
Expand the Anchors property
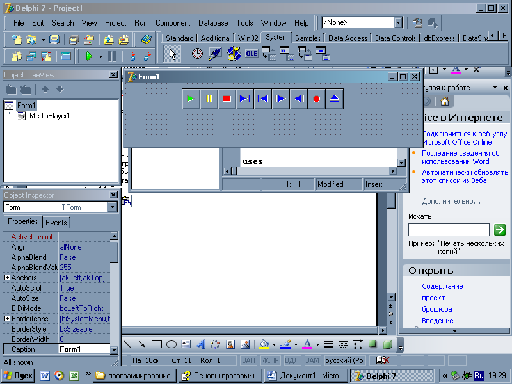(x=7, y=278)
